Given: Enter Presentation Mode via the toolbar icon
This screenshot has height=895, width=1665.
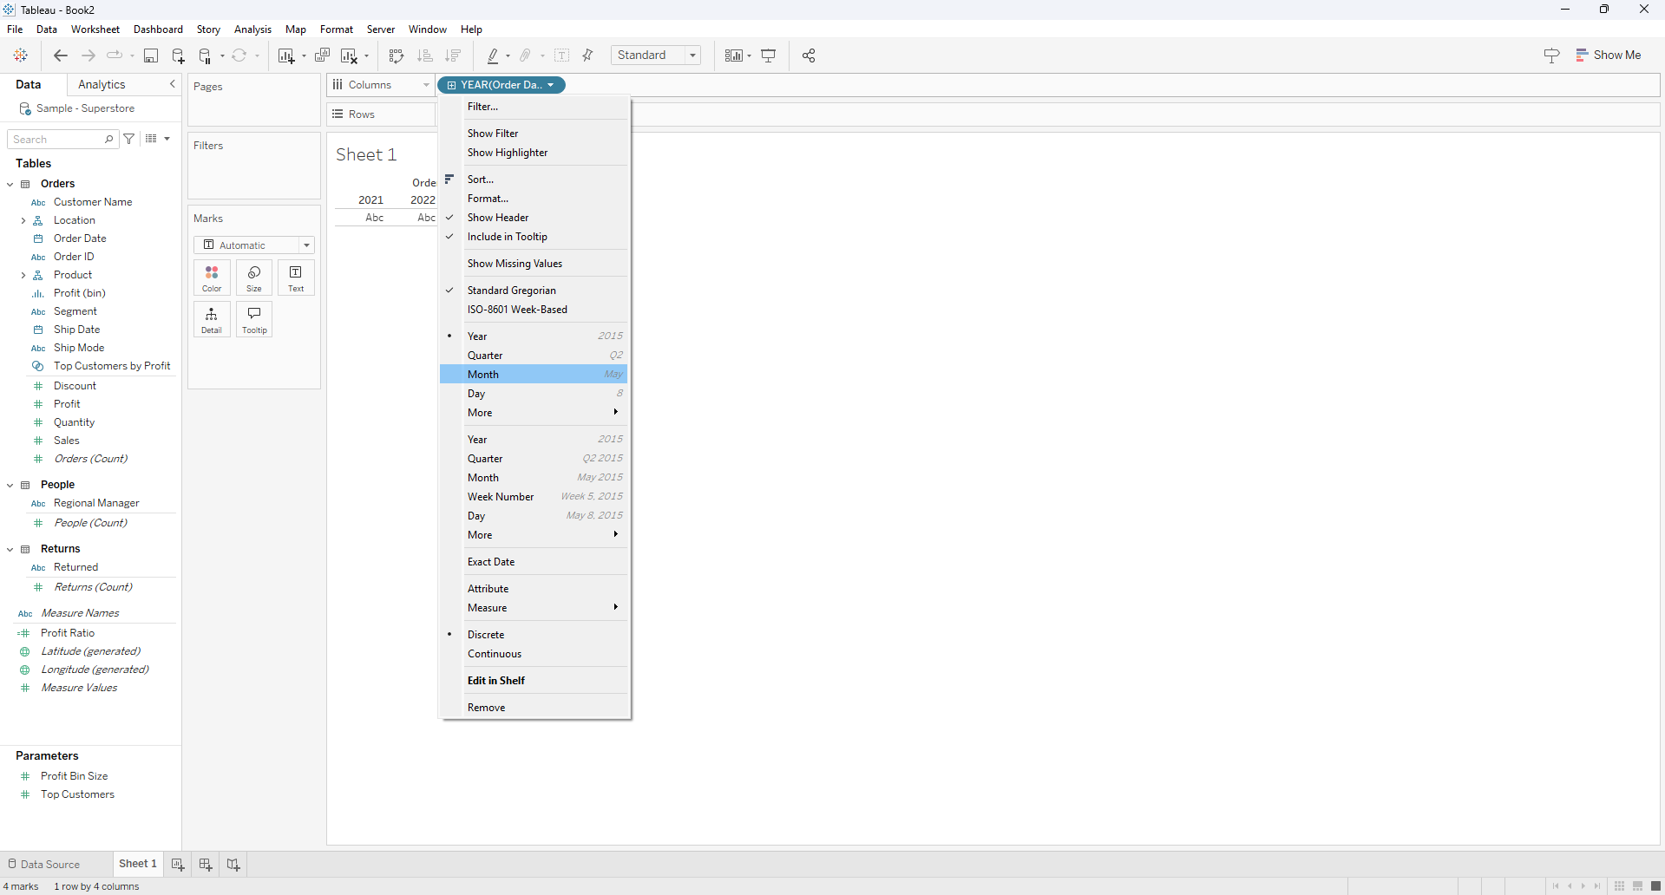Looking at the screenshot, I should pyautogui.click(x=769, y=56).
